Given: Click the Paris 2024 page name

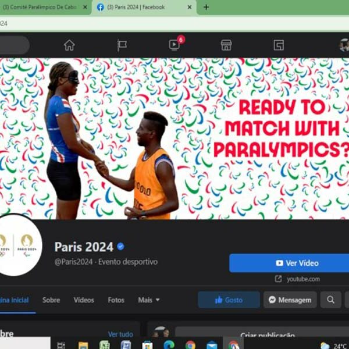Looking at the screenshot, I should click(x=84, y=247).
